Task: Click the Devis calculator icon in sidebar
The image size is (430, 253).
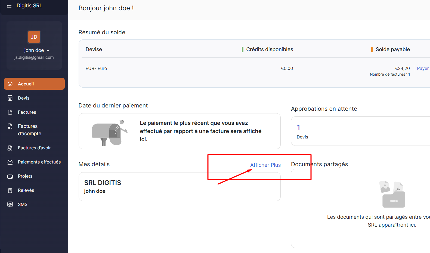Action: 10,98
